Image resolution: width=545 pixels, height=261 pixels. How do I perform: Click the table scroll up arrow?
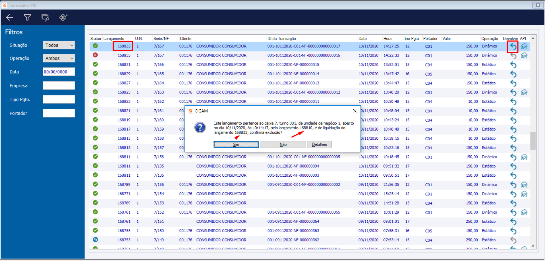pyautogui.click(x=533, y=38)
